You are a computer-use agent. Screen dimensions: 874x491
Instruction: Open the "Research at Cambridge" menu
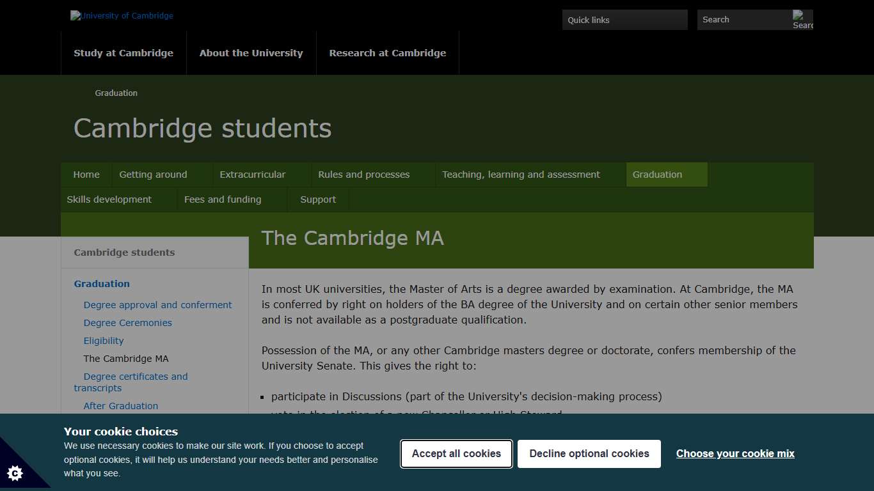pos(387,53)
